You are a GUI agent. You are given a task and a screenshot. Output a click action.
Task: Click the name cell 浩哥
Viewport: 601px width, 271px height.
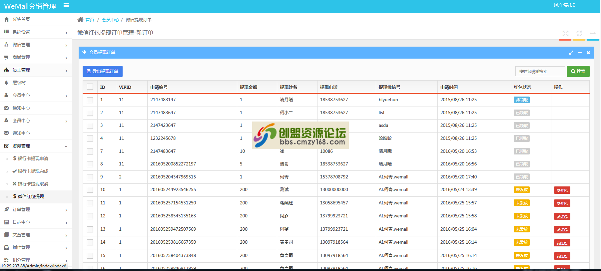click(284, 164)
